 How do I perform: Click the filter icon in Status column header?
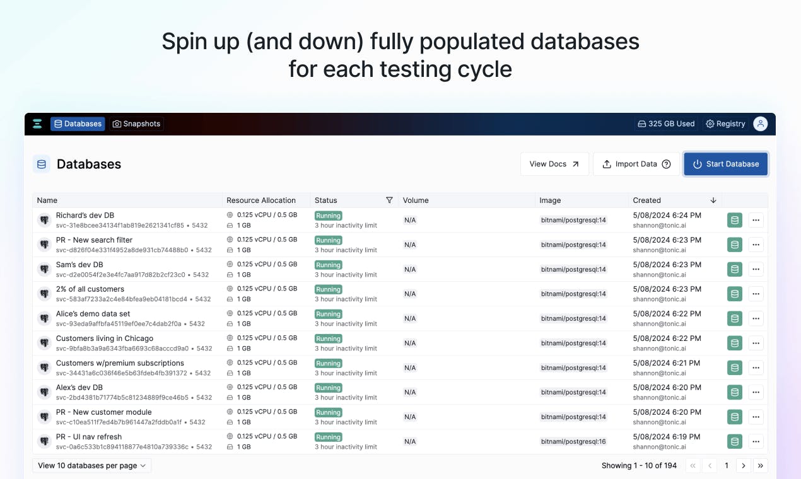389,200
